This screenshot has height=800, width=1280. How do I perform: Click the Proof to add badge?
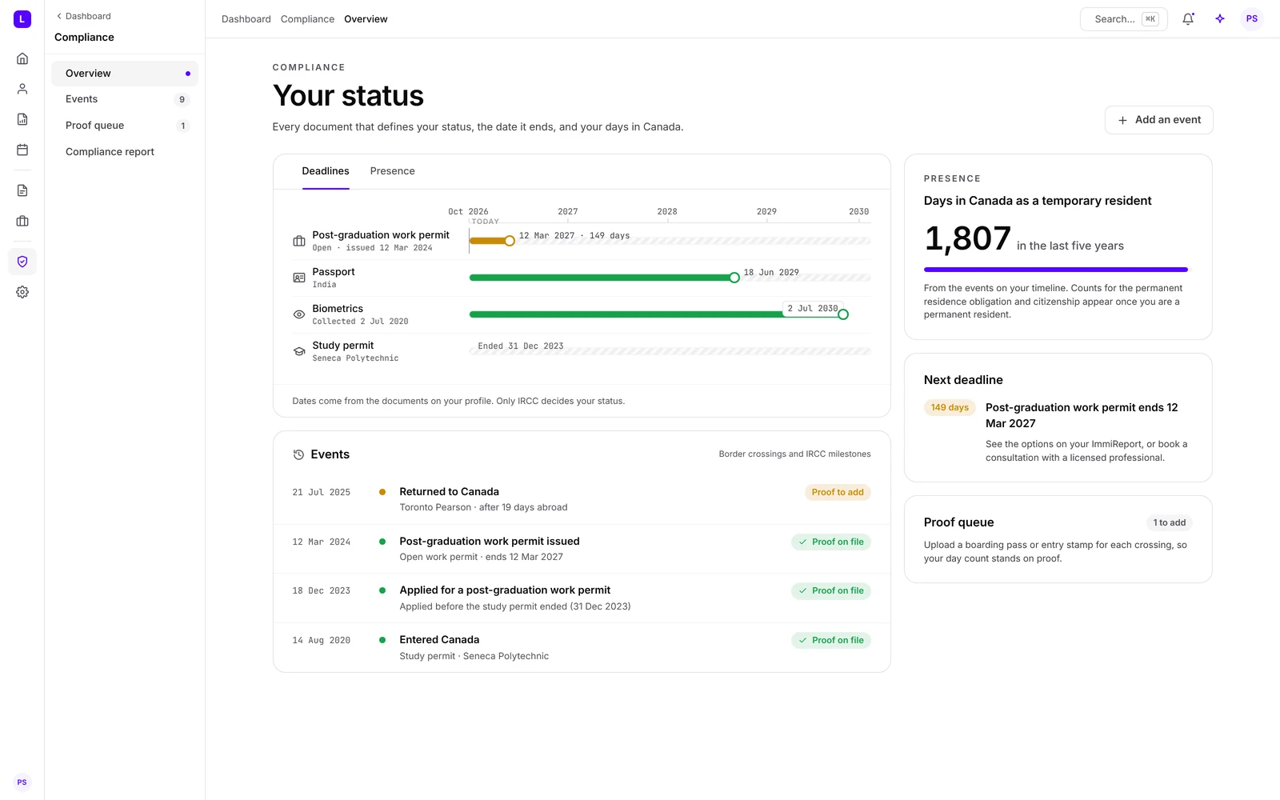click(x=838, y=492)
